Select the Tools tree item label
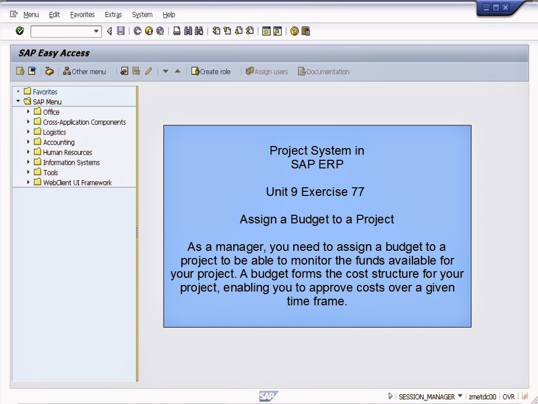This screenshot has height=404, width=538. [50, 172]
